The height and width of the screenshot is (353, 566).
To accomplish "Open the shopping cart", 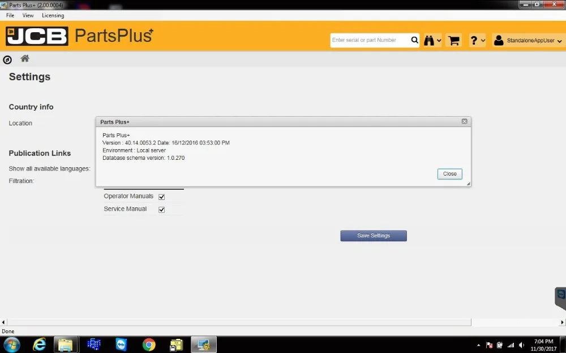I will coord(454,40).
